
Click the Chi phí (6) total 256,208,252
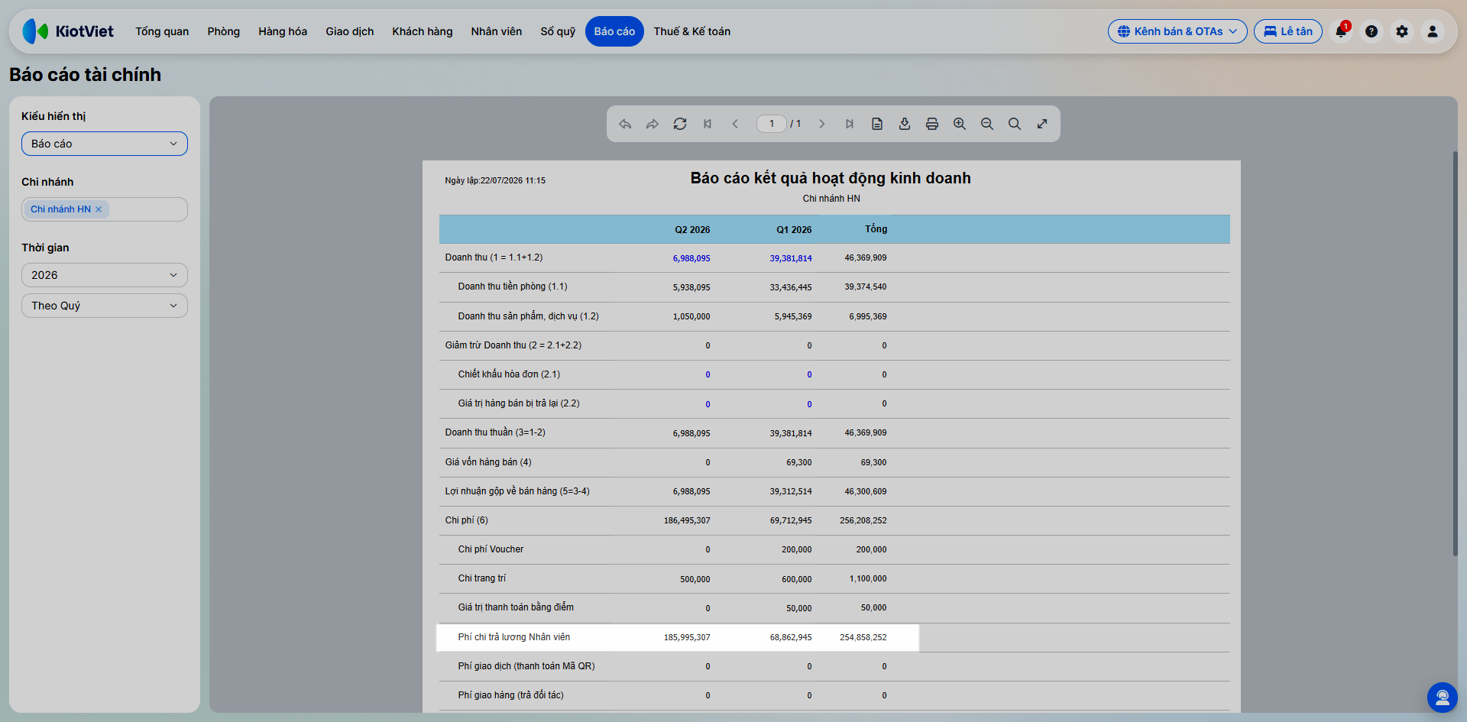pos(863,520)
